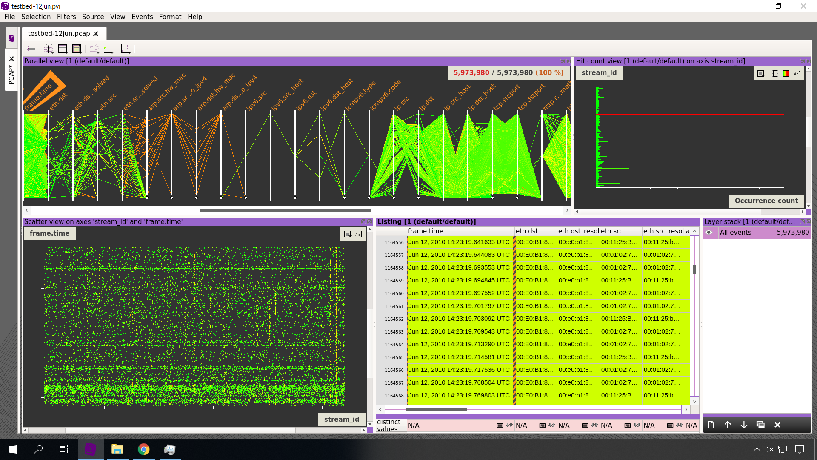Add a new layer in the Layer stack
Image resolution: width=817 pixels, height=460 pixels.
pyautogui.click(x=711, y=425)
